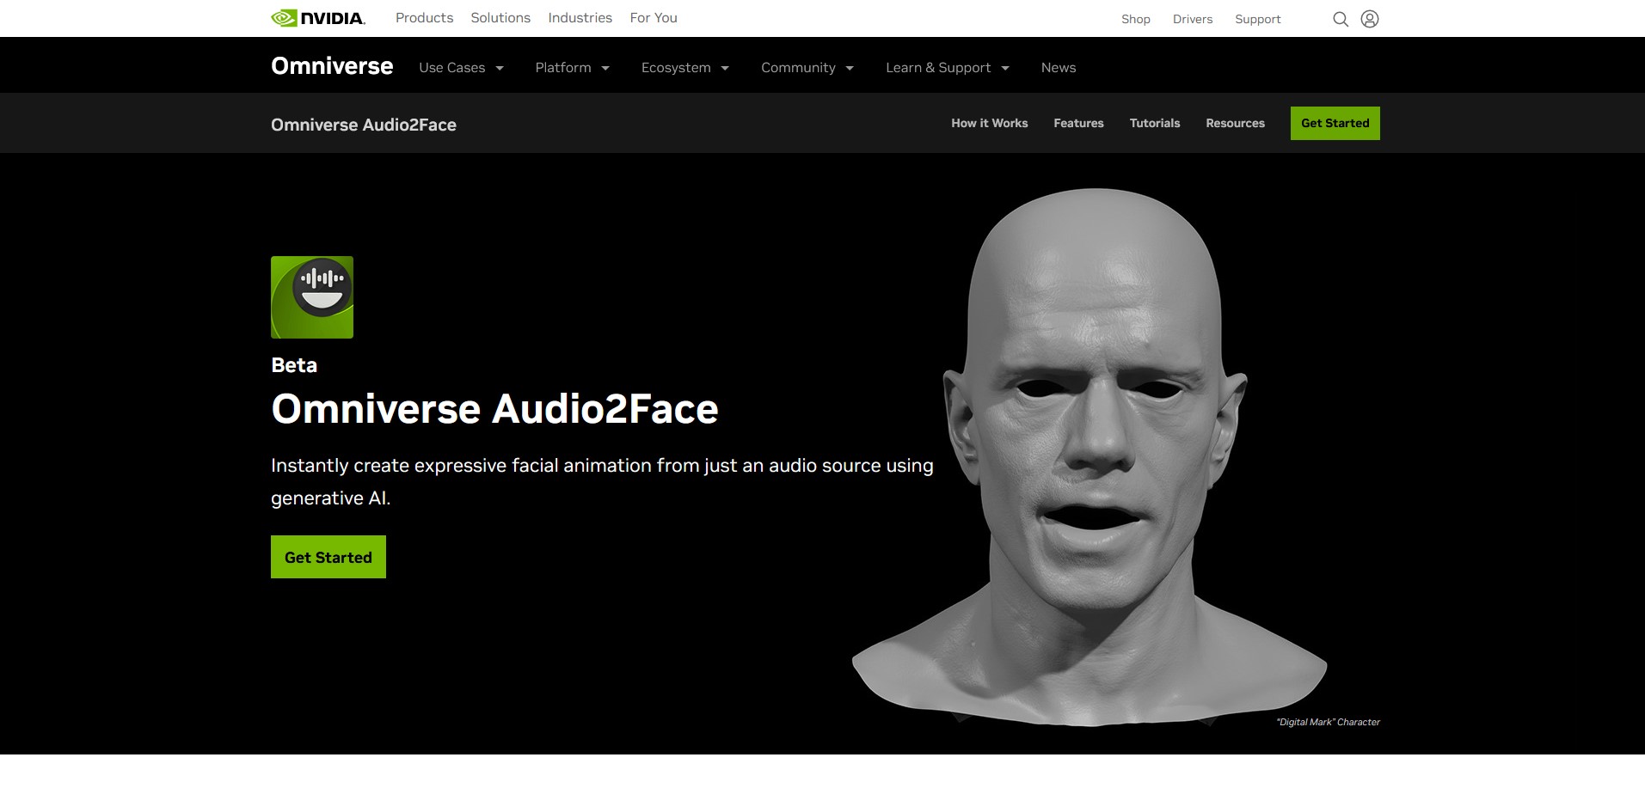Click the Audio2Face app icon

coord(312,297)
